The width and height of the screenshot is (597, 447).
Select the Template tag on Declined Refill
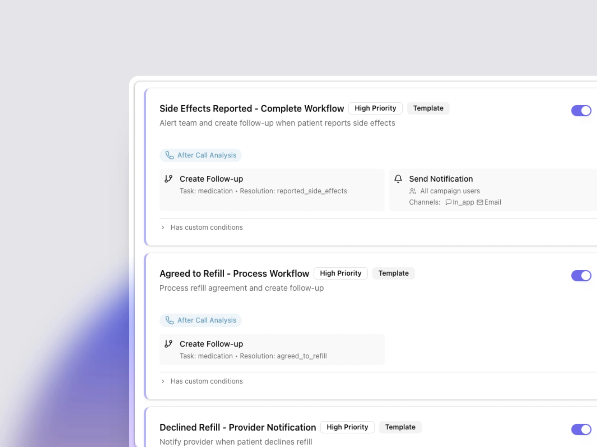(400, 427)
